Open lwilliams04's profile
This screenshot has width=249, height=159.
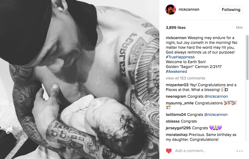[x=176, y=115]
